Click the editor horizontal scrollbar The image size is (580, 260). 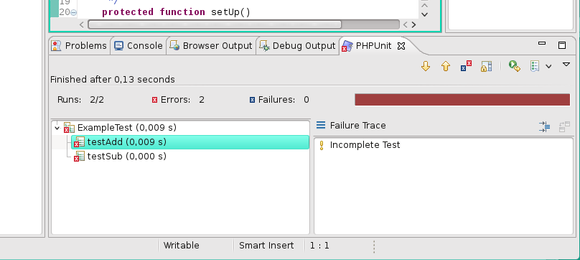pyautogui.click(x=244, y=25)
